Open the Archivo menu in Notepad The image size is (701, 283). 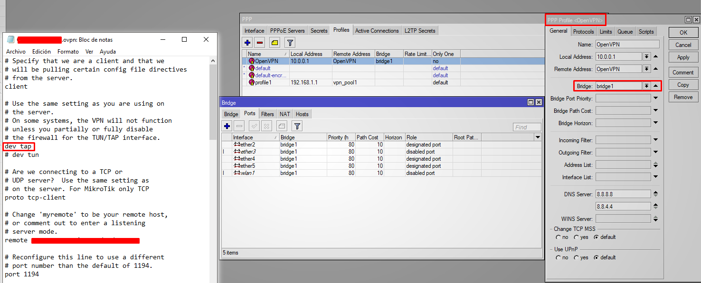[16, 52]
